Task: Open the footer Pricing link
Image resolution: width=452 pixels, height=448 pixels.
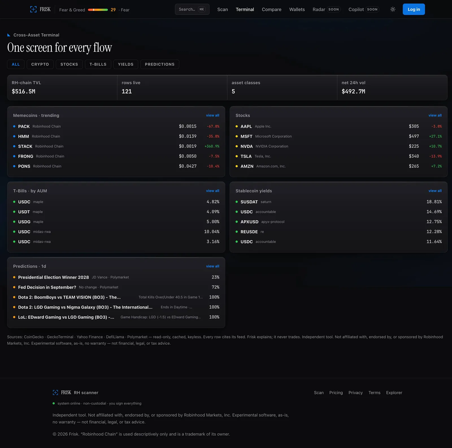Action: point(336,393)
